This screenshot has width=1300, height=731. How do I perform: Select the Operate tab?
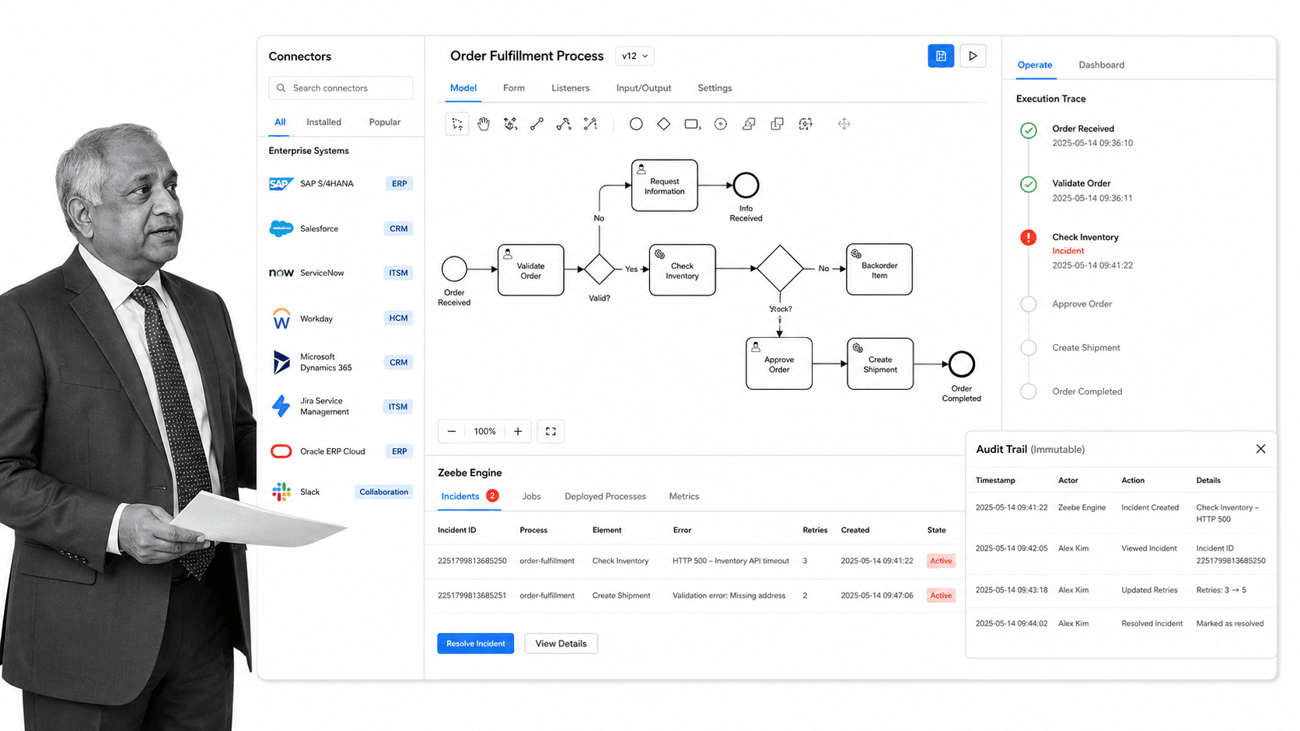1035,64
